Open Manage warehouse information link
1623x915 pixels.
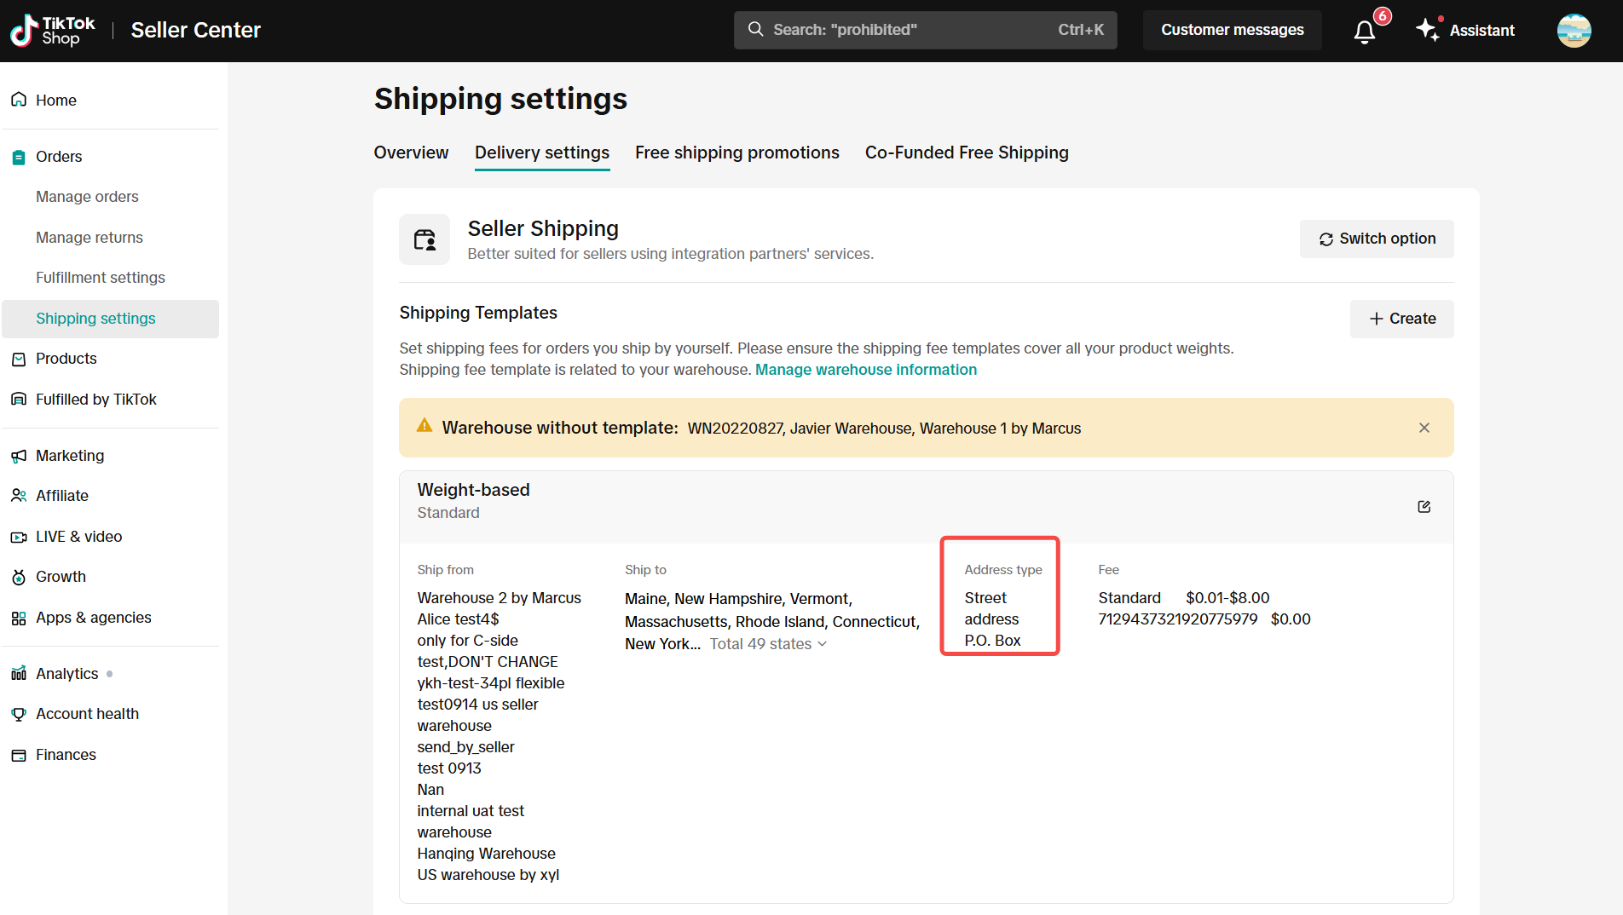click(865, 370)
